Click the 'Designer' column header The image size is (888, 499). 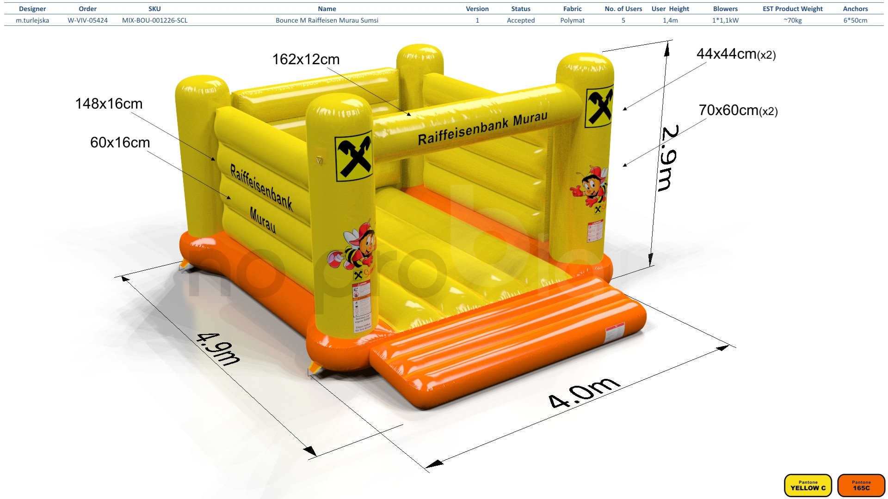coord(32,9)
